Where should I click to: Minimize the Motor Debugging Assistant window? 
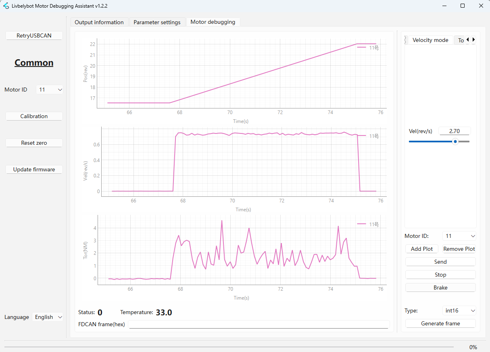tap(444, 6)
